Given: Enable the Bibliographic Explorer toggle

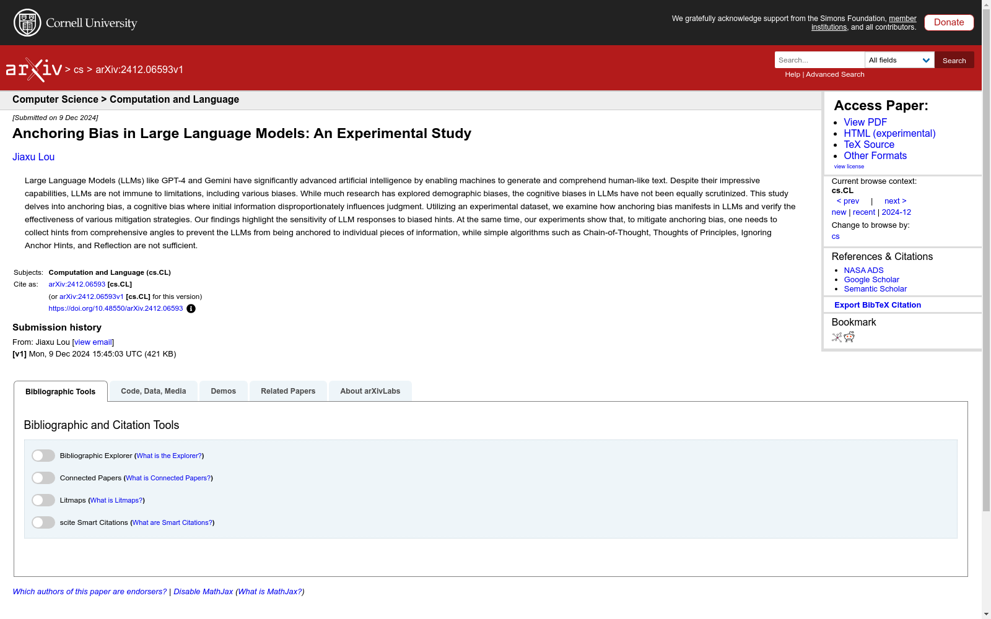Looking at the screenshot, I should click(43, 455).
